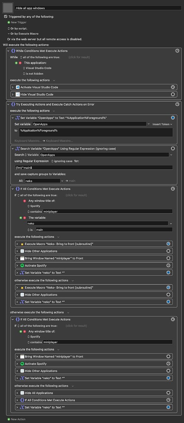Expand the Activate Visual Studio Code action

(13, 87)
